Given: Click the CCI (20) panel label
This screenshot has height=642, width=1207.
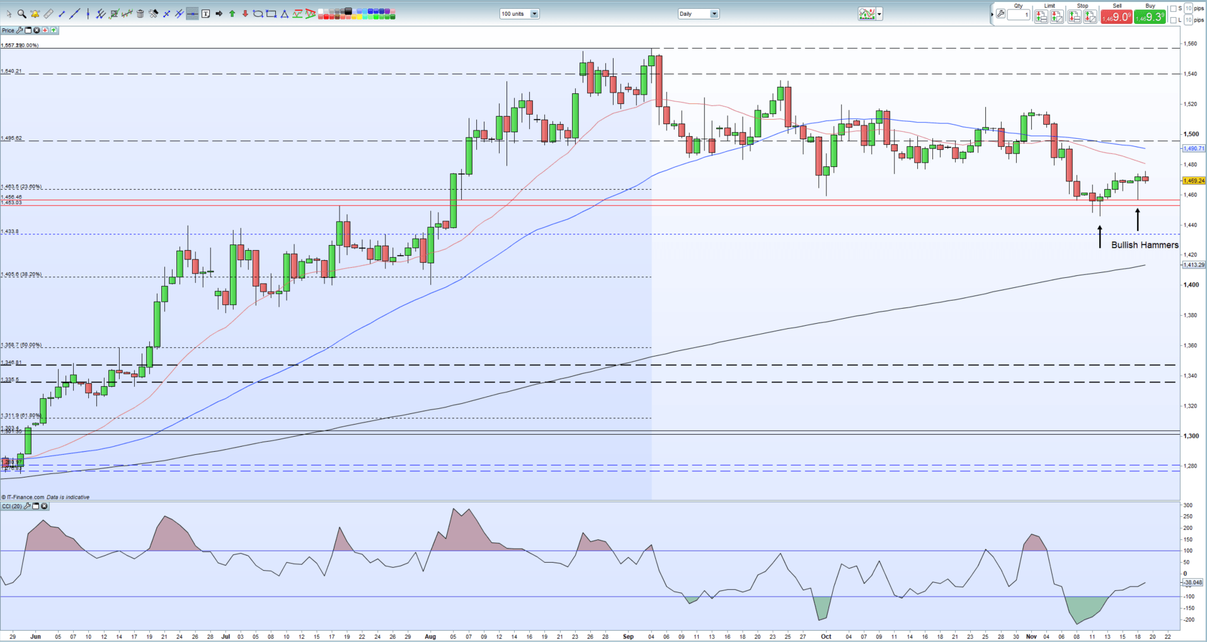Looking at the screenshot, I should coord(11,506).
